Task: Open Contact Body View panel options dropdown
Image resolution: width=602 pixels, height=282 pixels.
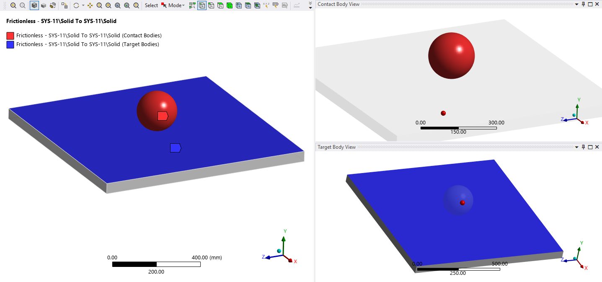Action: pyautogui.click(x=576, y=4)
